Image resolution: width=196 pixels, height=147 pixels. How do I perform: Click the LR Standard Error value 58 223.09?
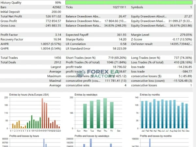point(120,49)
